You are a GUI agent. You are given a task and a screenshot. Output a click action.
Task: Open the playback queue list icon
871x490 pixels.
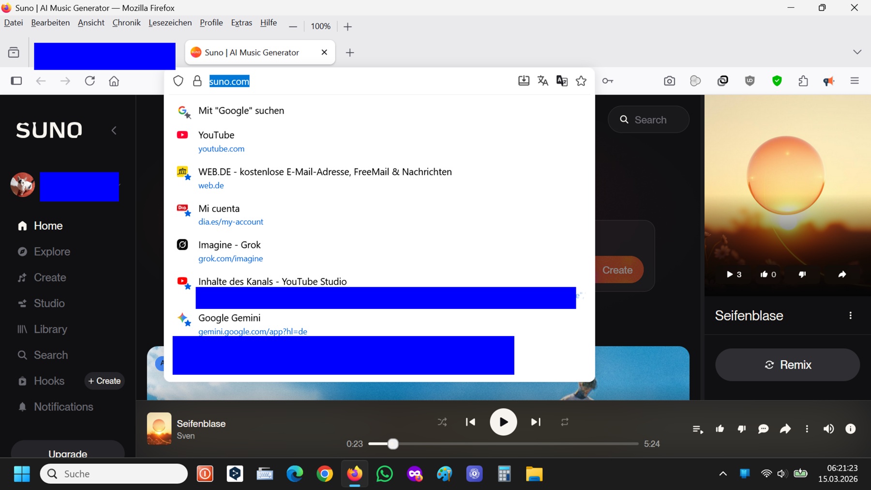point(698,429)
